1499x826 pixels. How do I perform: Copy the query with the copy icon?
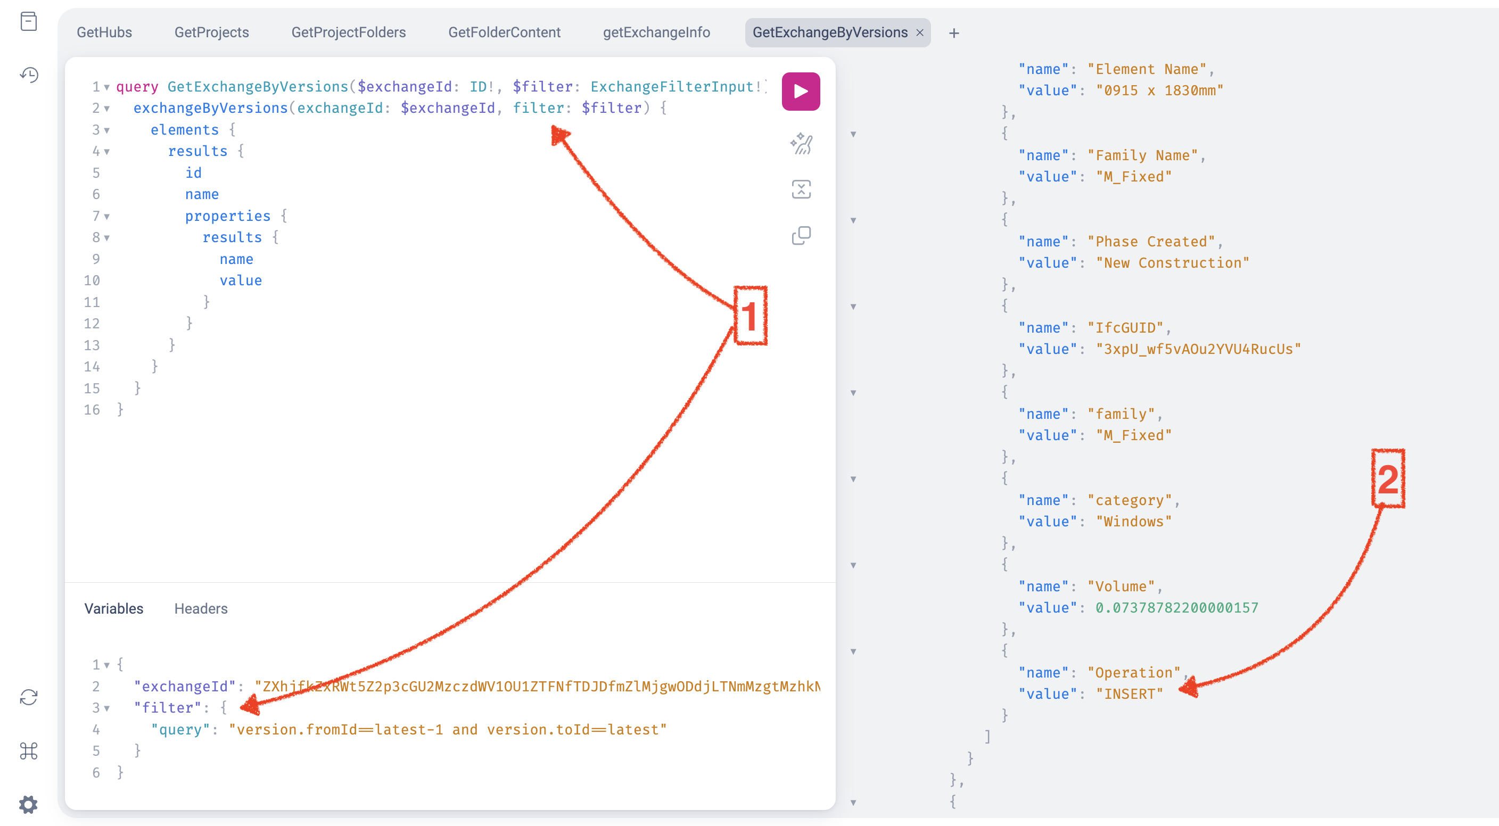pyautogui.click(x=801, y=236)
